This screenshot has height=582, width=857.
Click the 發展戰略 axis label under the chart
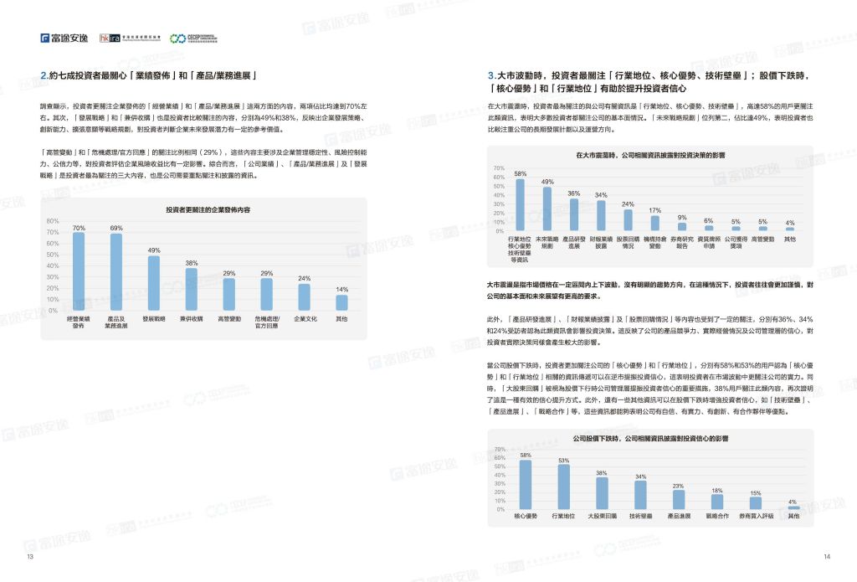click(154, 319)
